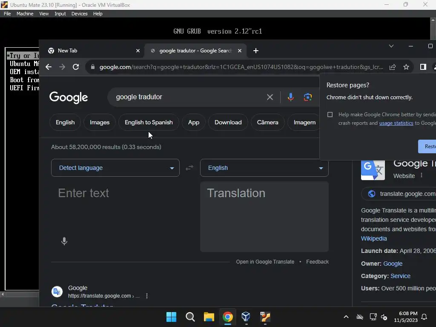Close the New Tab tab

pos(138,51)
